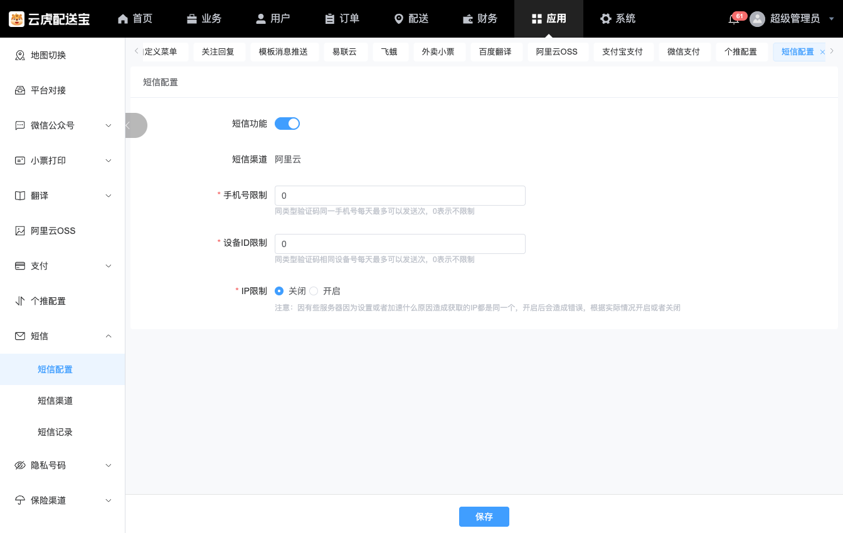
Task: Select 关闭 for IP限制
Action: click(279, 291)
